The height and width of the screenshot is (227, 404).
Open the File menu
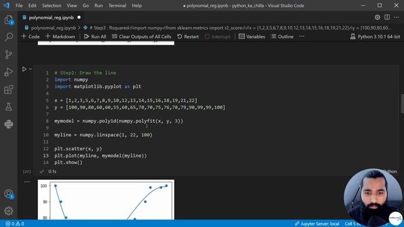point(19,6)
